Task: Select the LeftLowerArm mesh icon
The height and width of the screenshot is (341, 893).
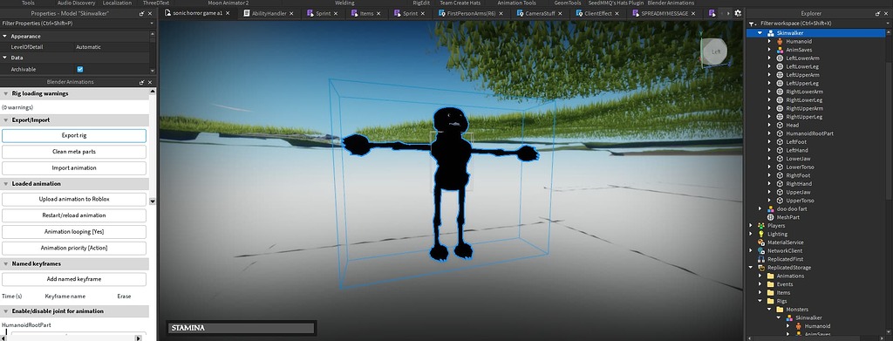Action: (780, 58)
